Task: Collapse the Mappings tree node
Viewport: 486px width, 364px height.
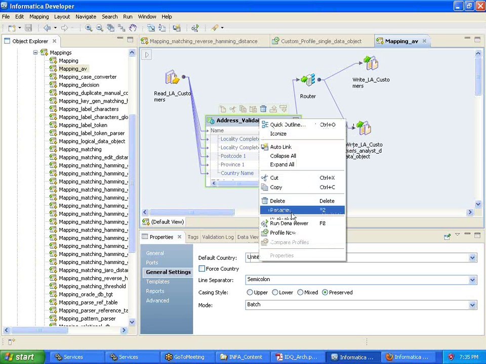Action: pyautogui.click(x=35, y=52)
